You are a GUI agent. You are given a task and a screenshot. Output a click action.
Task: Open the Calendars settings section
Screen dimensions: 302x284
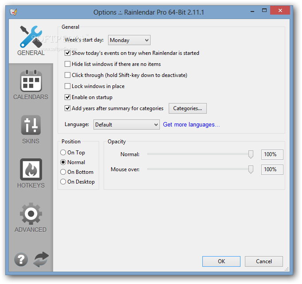[x=31, y=85]
